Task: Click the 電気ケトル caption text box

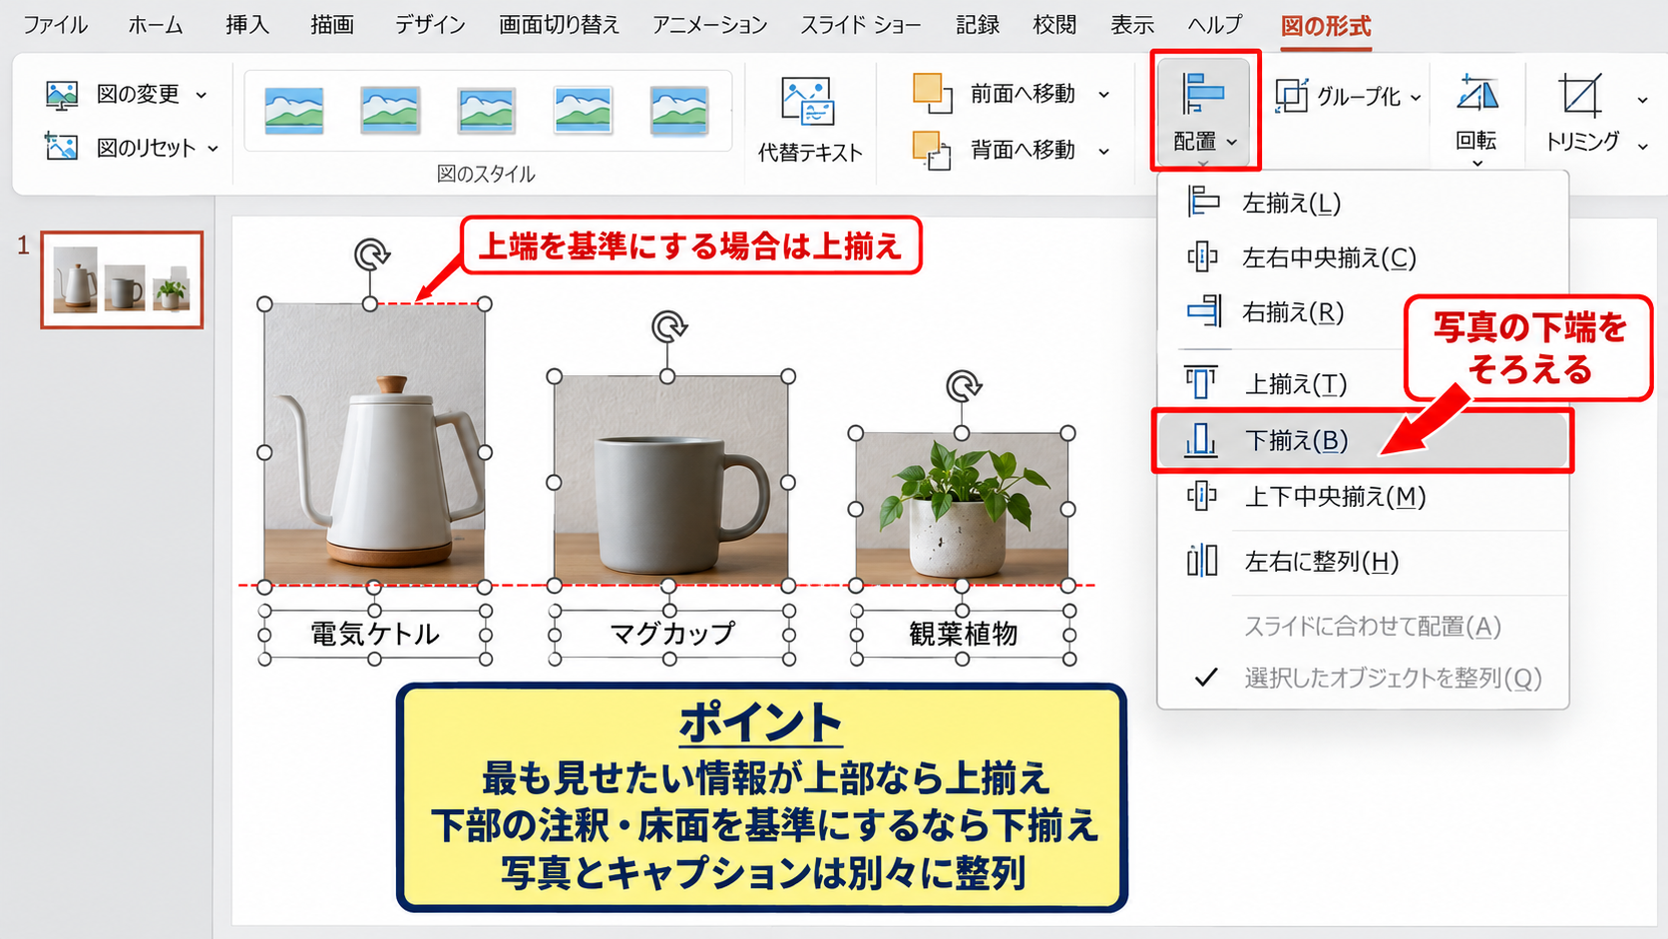Action: click(374, 634)
